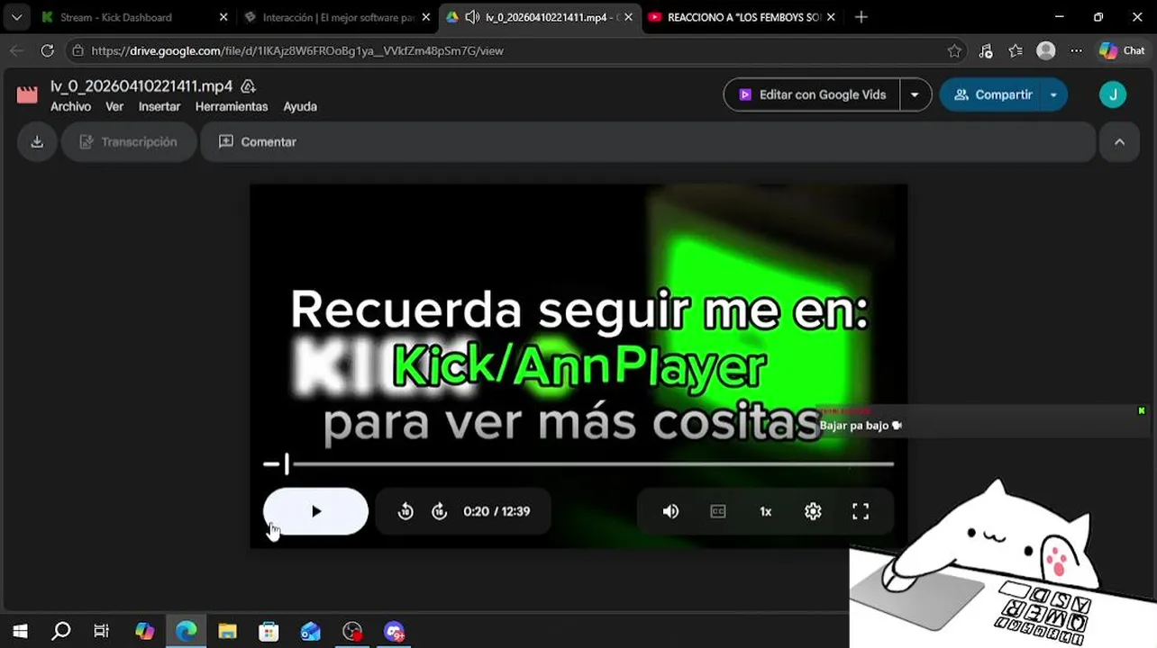This screenshot has height=648, width=1157.
Task: Open the Ayuda menu
Action: (x=300, y=106)
